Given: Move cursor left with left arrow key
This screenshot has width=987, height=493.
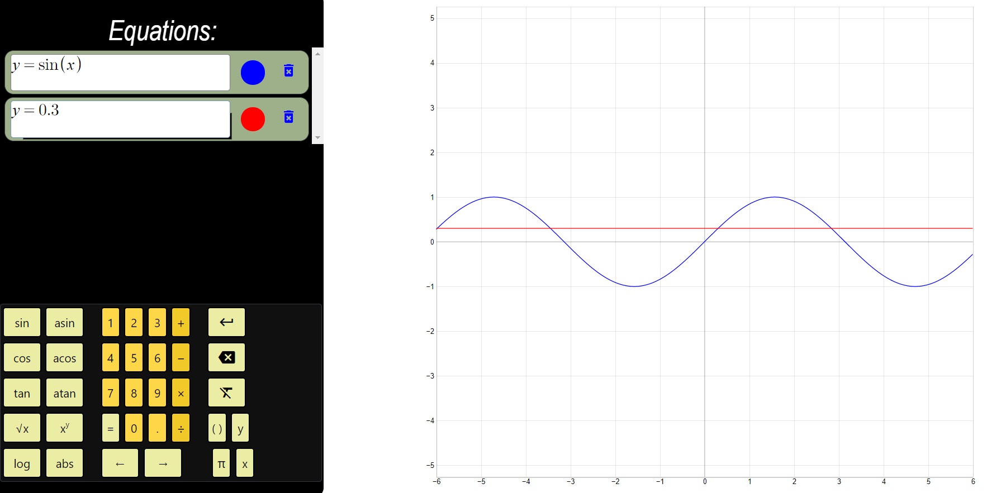Looking at the screenshot, I should coord(120,463).
